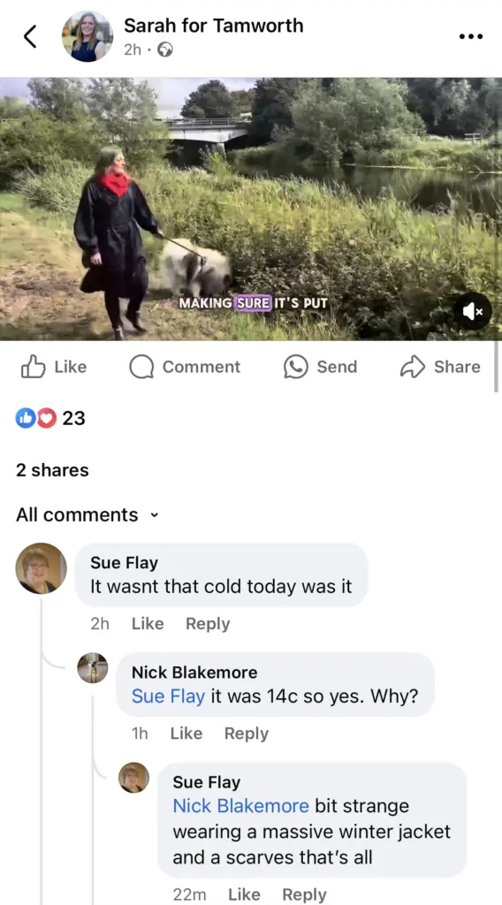502x905 pixels.
Task: Reply to Sue Flay's first comment
Action: pos(208,624)
